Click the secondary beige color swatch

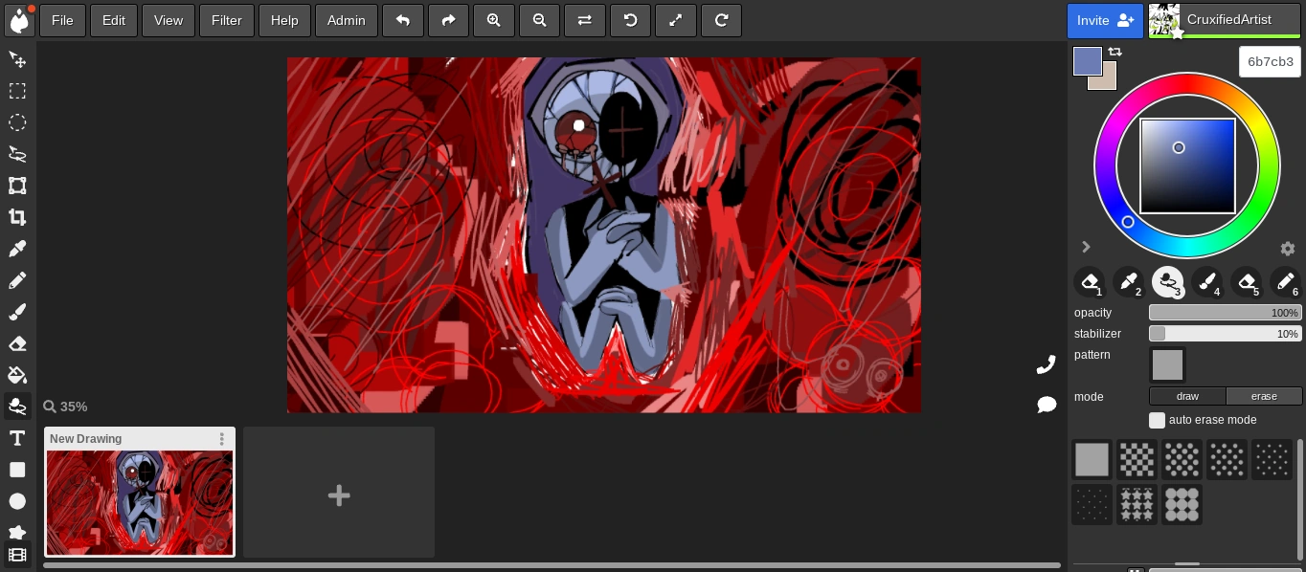point(1108,80)
